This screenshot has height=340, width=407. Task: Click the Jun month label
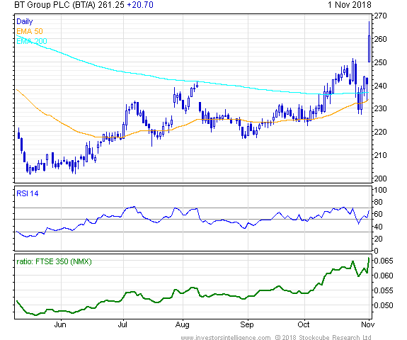click(60, 324)
